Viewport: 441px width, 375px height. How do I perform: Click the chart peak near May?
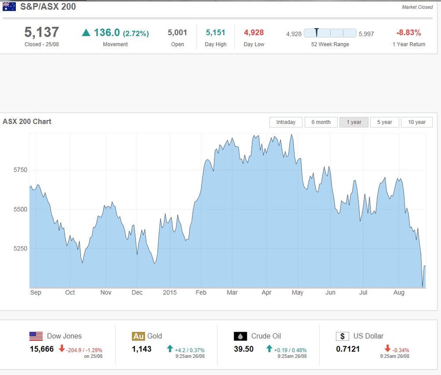coord(292,135)
